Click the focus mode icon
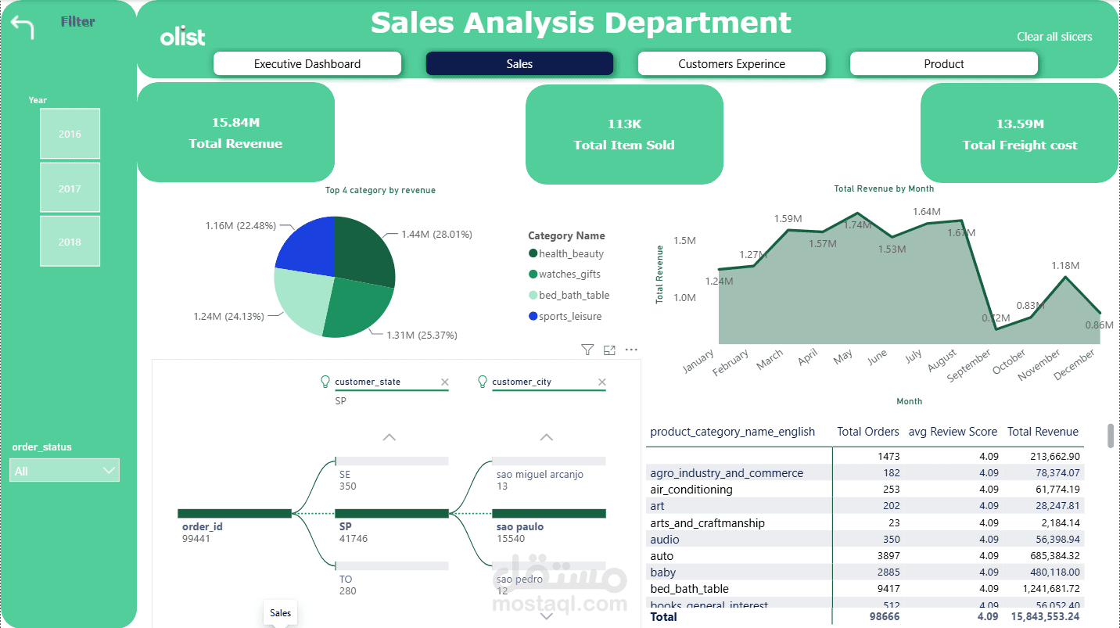Viewport: 1120px width, 628px height. tap(609, 350)
